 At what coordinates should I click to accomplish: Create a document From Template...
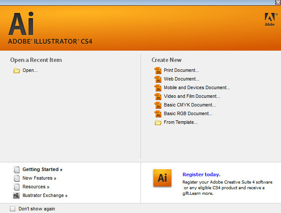pyautogui.click(x=181, y=122)
